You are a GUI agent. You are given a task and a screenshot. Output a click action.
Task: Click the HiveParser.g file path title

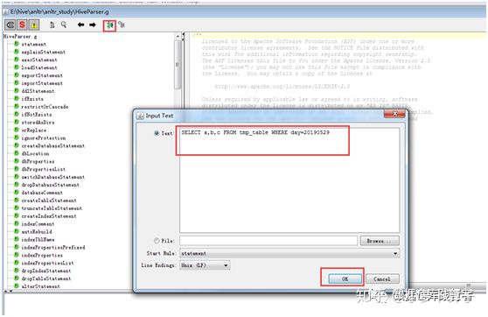point(59,12)
